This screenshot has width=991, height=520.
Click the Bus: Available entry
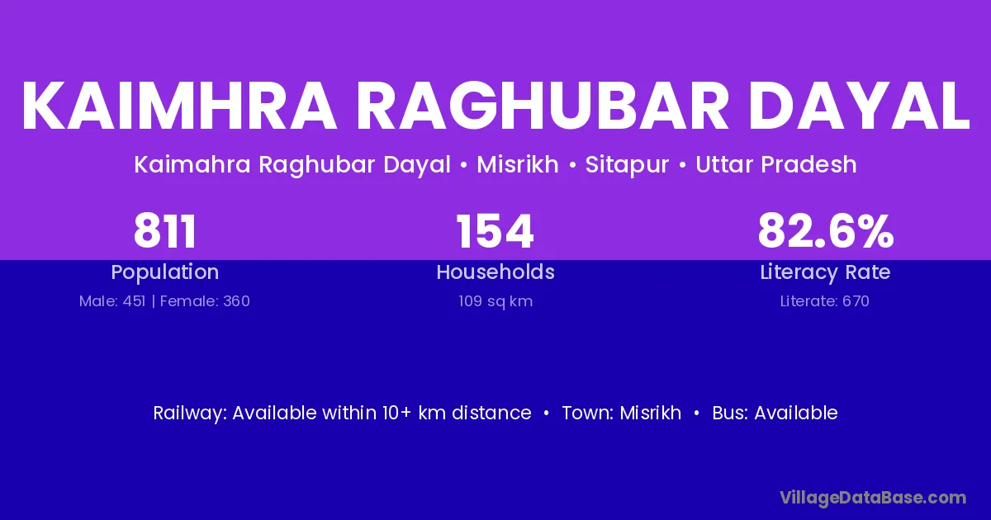(x=775, y=413)
